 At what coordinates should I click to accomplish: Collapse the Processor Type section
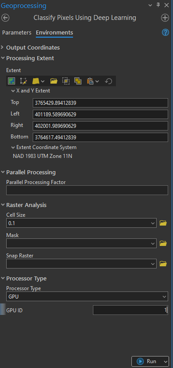(3, 278)
